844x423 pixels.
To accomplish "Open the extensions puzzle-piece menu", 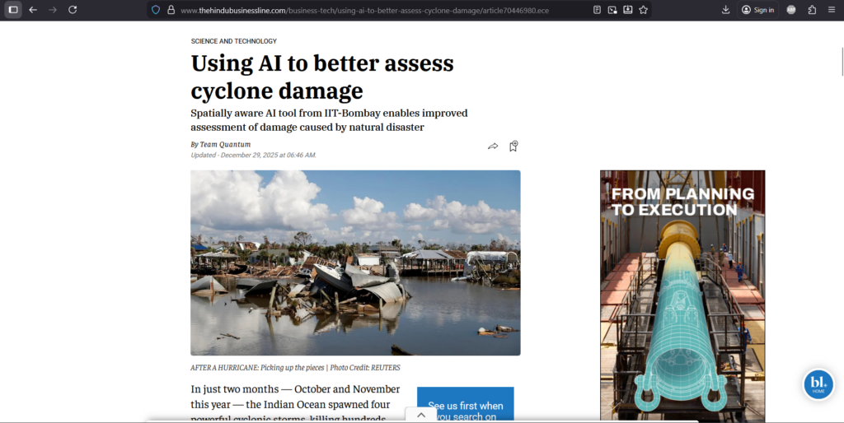I will (812, 10).
